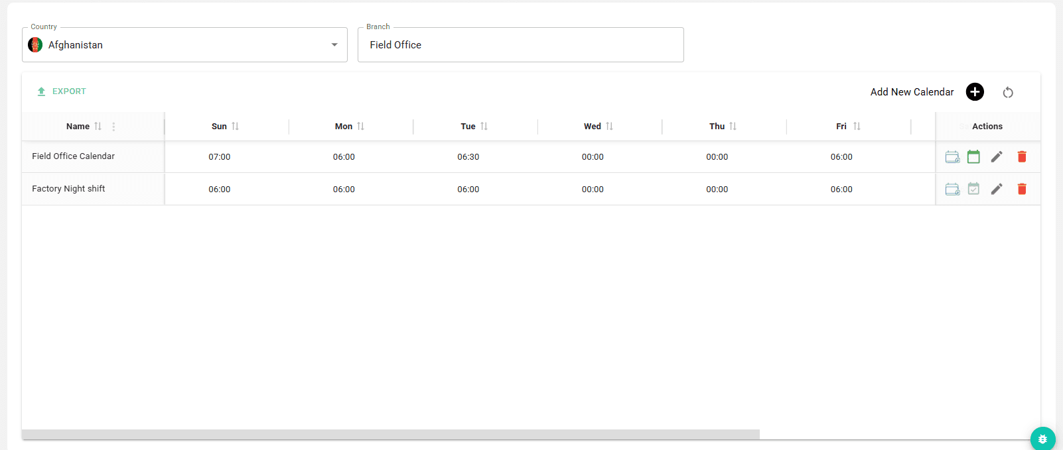The width and height of the screenshot is (1063, 450).
Task: Click the Branch field showing Field Office
Action: point(520,45)
